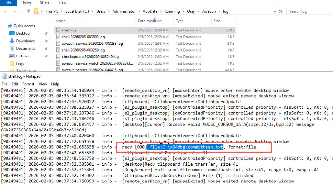Expand chevron after Local Disk (C:)
The width and height of the screenshot is (333, 187).
coord(93,11)
